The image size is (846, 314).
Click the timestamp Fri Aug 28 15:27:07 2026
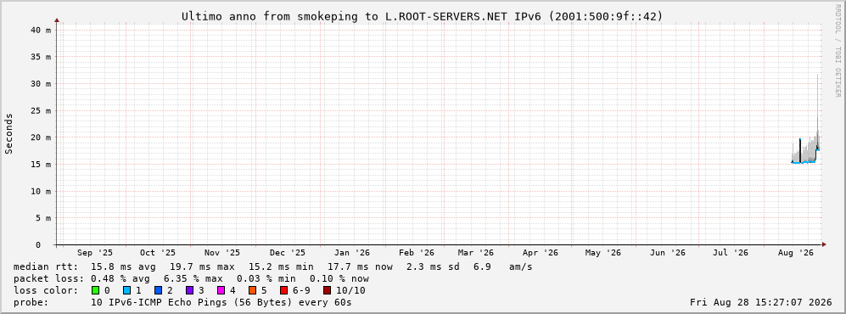[761, 302]
